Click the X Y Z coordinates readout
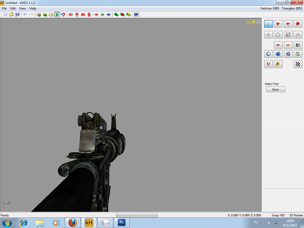 tap(244, 215)
